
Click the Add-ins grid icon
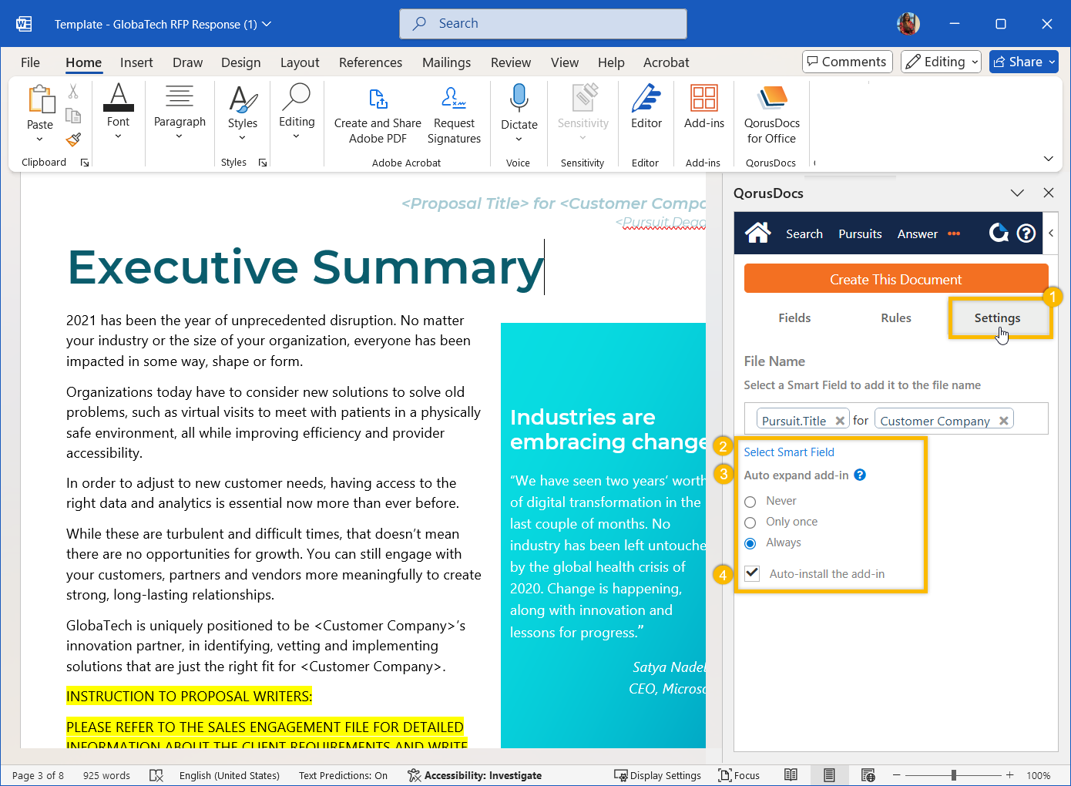[x=703, y=99]
